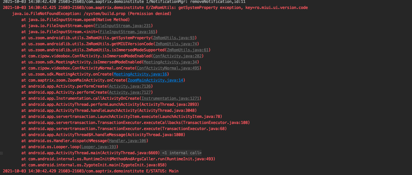Open ConfActivityNormal.java:495 link
412x175 pixels.
[x=168, y=68]
